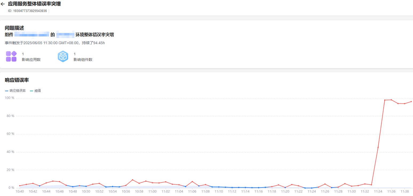Click the blue cube components icon
The width and height of the screenshot is (413, 196).
(63, 56)
